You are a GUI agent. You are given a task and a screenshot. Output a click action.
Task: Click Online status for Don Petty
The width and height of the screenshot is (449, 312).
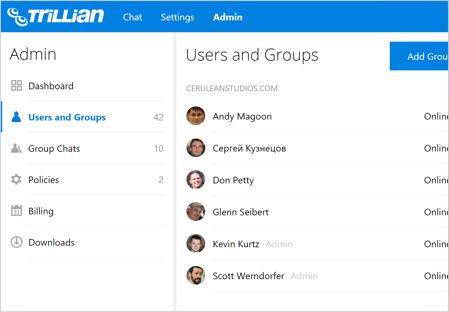pos(436,180)
